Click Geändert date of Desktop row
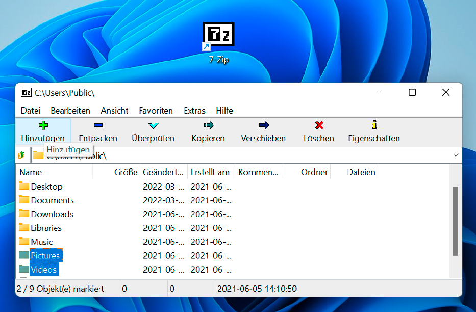This screenshot has width=476, height=312. pos(164,187)
